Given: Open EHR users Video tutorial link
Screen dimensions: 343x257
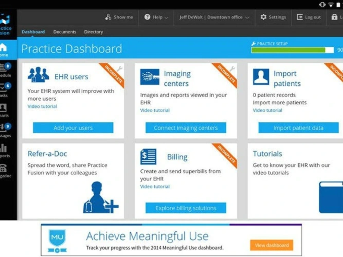Looking at the screenshot, I should tap(42, 107).
